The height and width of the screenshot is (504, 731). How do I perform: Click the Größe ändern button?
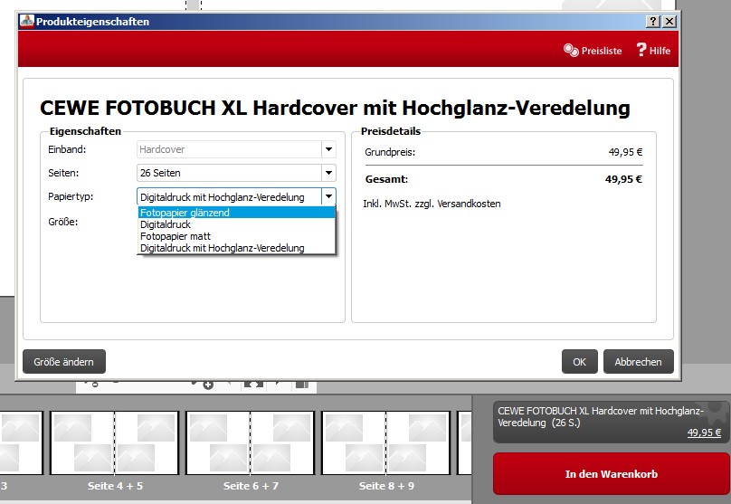coord(64,362)
